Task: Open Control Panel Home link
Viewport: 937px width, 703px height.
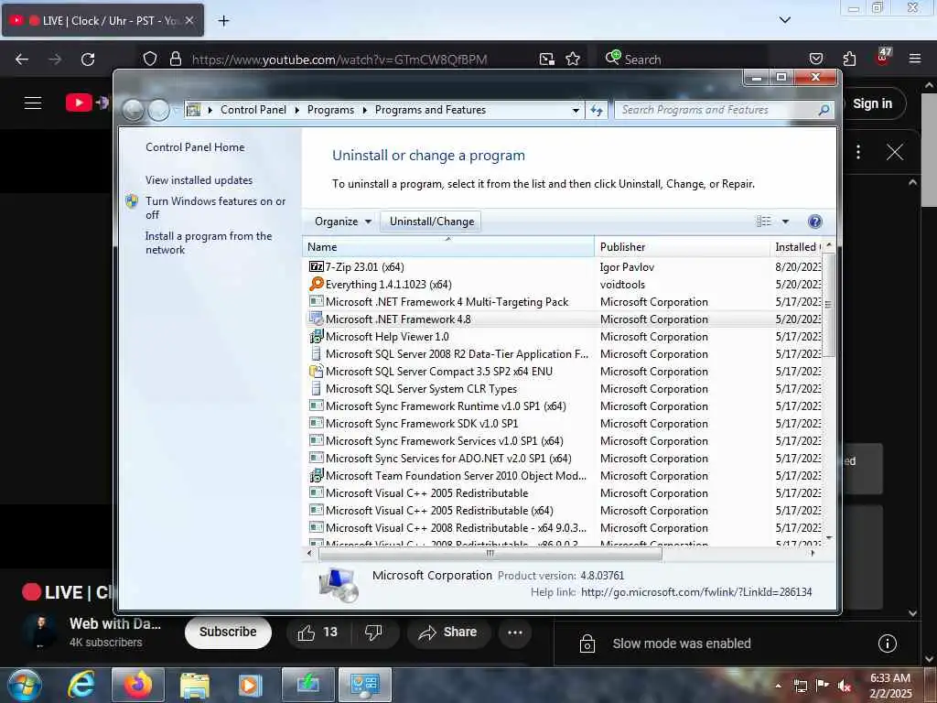Action: tap(195, 147)
